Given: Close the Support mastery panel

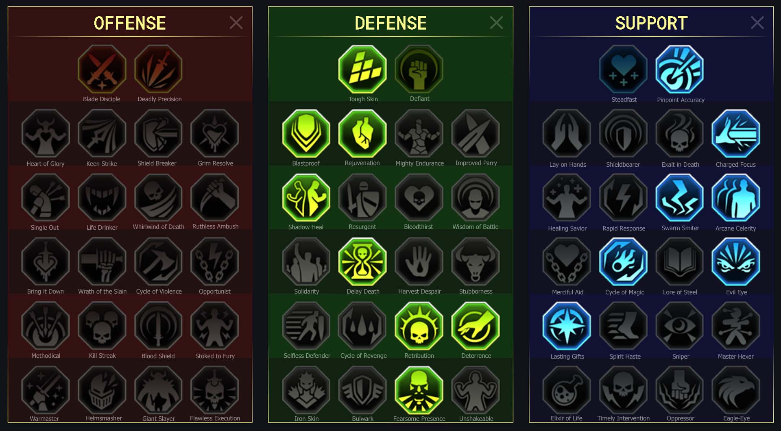Looking at the screenshot, I should (757, 23).
